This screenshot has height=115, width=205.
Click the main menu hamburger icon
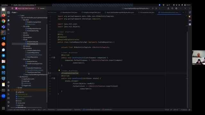(x=12, y=8)
